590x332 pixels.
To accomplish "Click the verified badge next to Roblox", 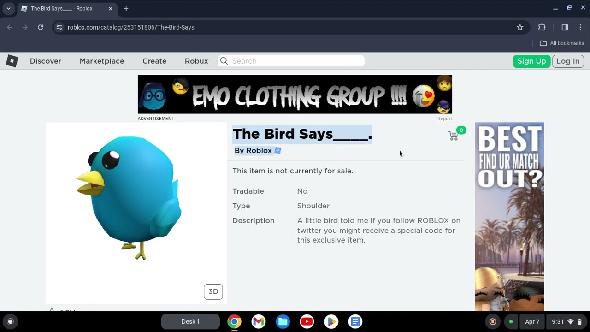I will [x=277, y=150].
